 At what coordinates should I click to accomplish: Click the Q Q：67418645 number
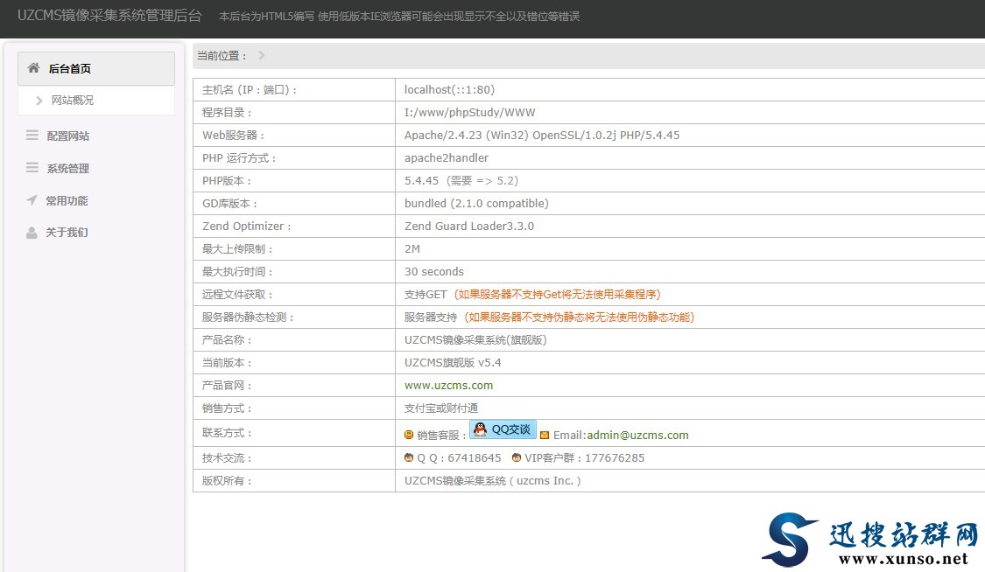pos(459,457)
